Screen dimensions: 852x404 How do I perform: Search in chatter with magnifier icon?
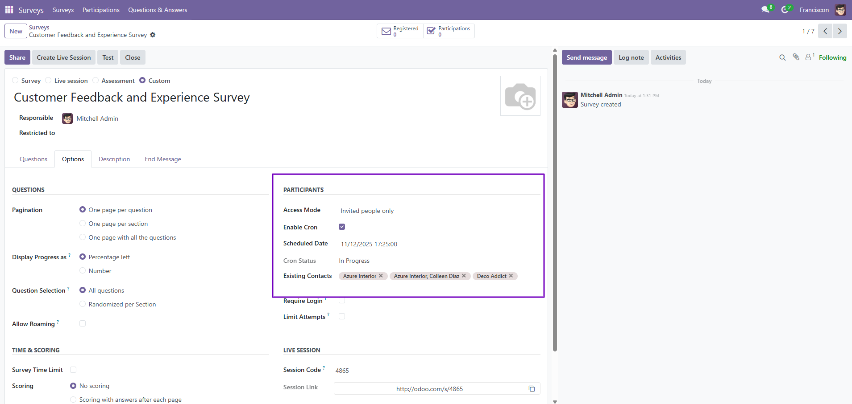pos(782,57)
